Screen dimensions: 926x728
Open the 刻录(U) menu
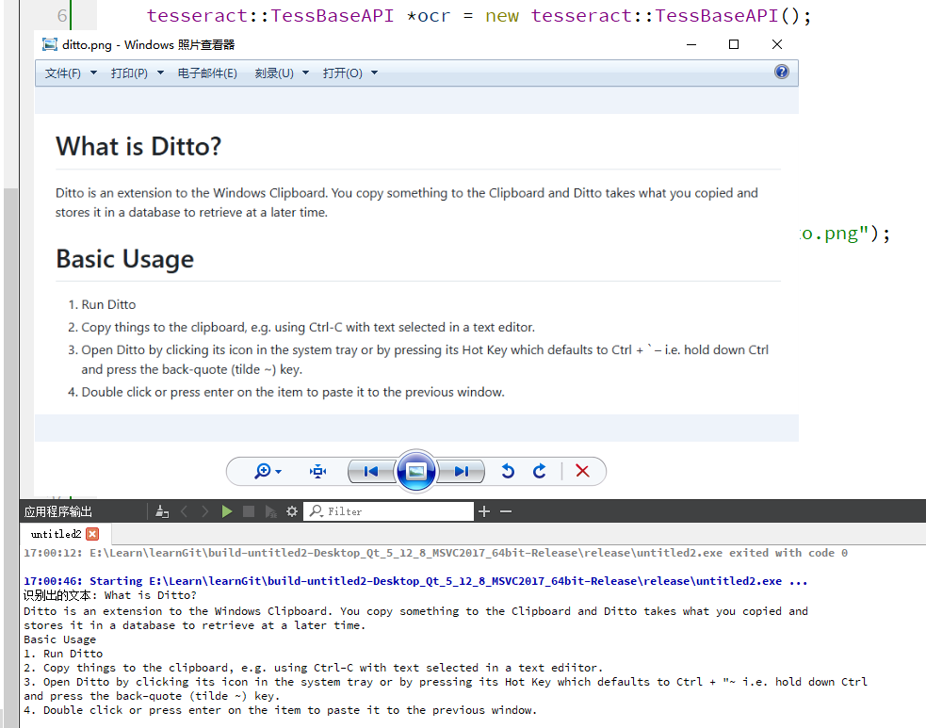tap(274, 73)
